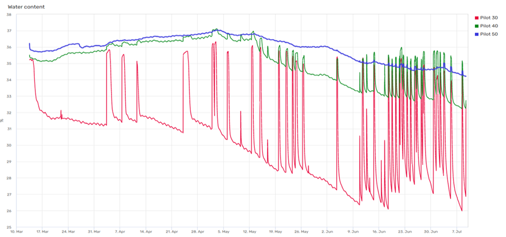Select the 26. May x-axis label
Viewport: 506px width, 237px height.
click(x=300, y=231)
